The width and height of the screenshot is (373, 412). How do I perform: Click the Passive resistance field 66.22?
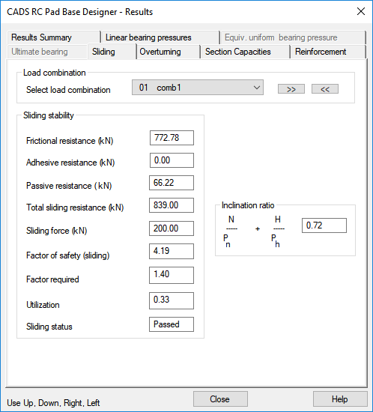pyautogui.click(x=172, y=183)
